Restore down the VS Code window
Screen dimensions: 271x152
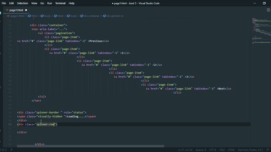(x=264, y=3)
